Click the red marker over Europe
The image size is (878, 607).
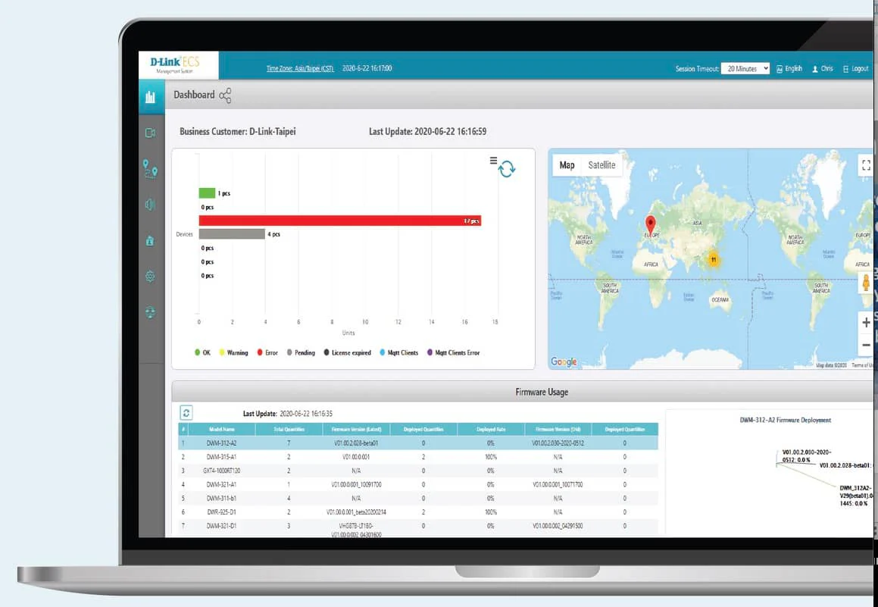coord(650,225)
